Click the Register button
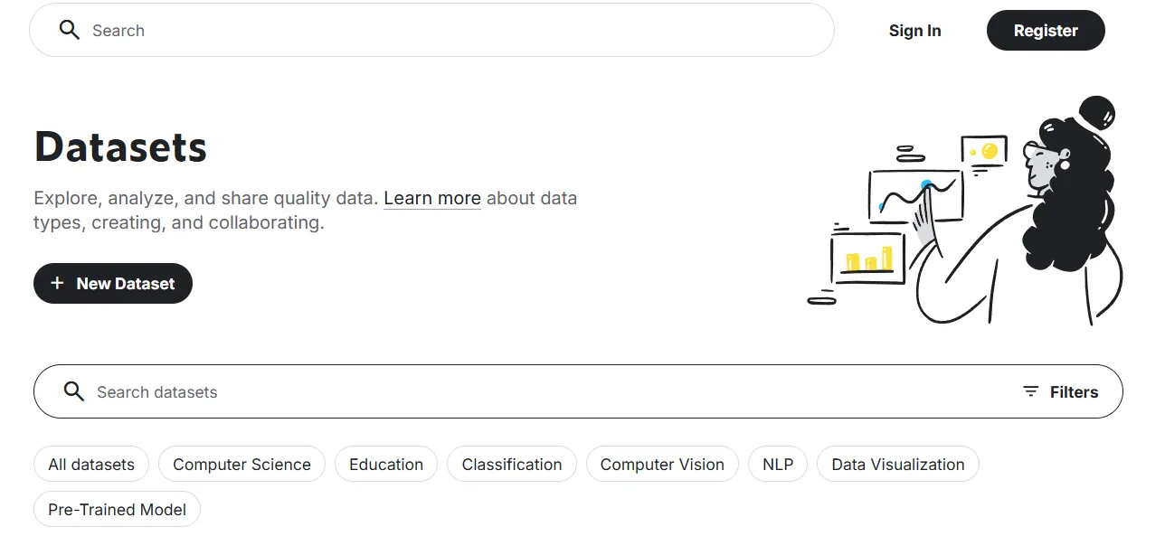1165x555 pixels. point(1046,30)
